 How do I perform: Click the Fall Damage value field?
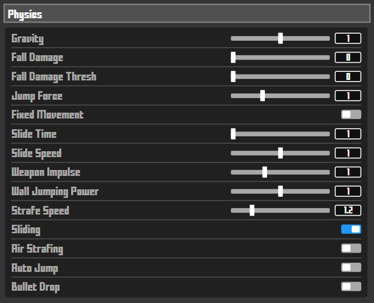(x=348, y=57)
